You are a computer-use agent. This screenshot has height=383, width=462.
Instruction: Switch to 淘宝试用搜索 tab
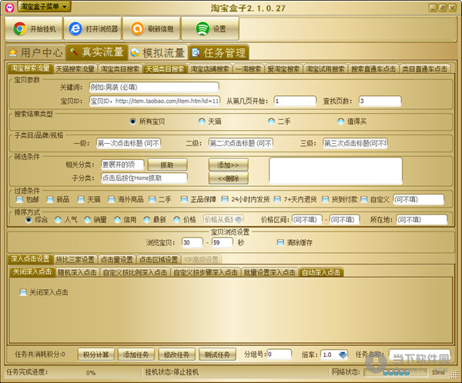coord(325,69)
